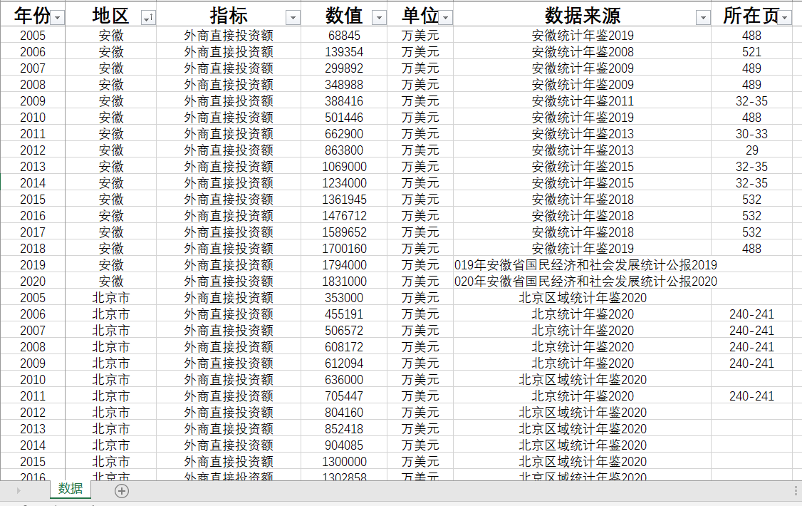Switch to the 数据 sheet tab
This screenshot has width=802, height=506.
[x=71, y=489]
